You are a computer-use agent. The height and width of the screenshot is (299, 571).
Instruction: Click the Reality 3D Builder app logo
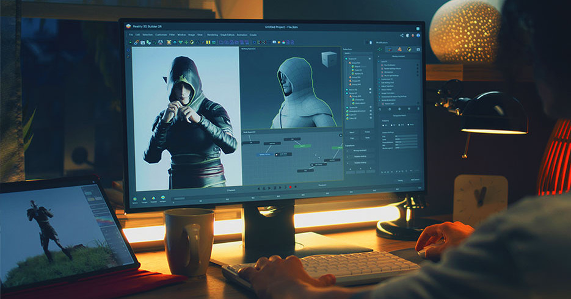pyautogui.click(x=129, y=27)
